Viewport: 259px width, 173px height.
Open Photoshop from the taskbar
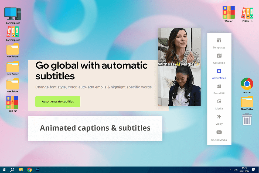click(38, 169)
